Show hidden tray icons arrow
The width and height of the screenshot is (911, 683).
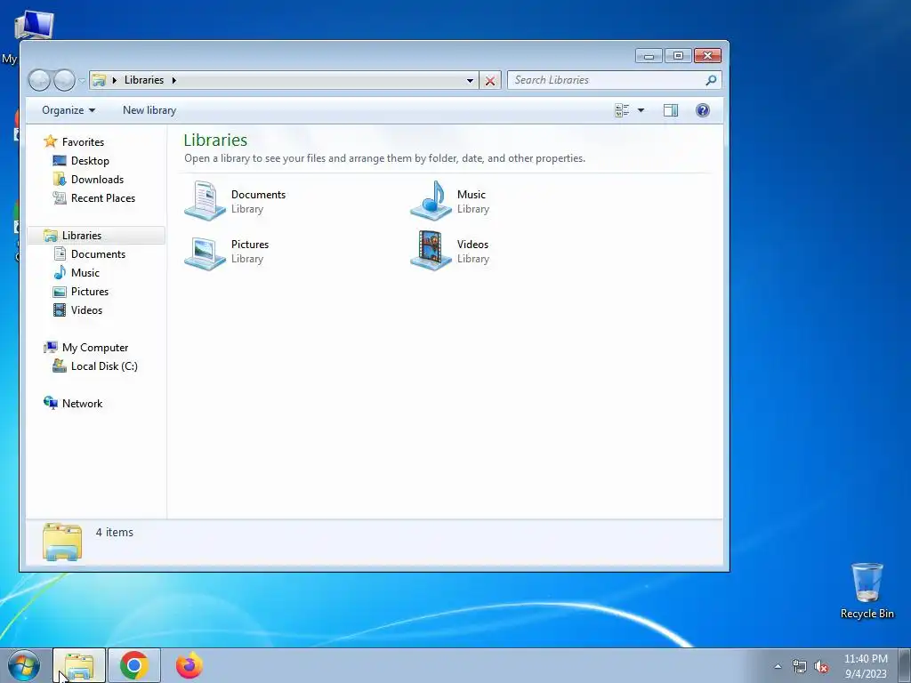tap(778, 666)
